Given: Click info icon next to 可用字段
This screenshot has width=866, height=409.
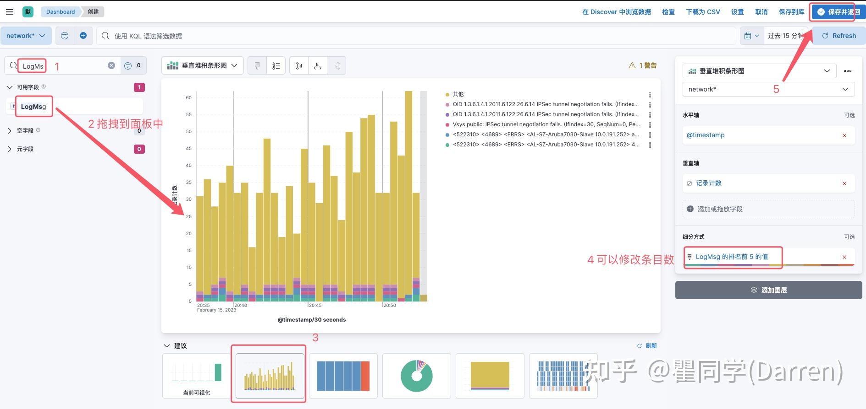Looking at the screenshot, I should (44, 86).
